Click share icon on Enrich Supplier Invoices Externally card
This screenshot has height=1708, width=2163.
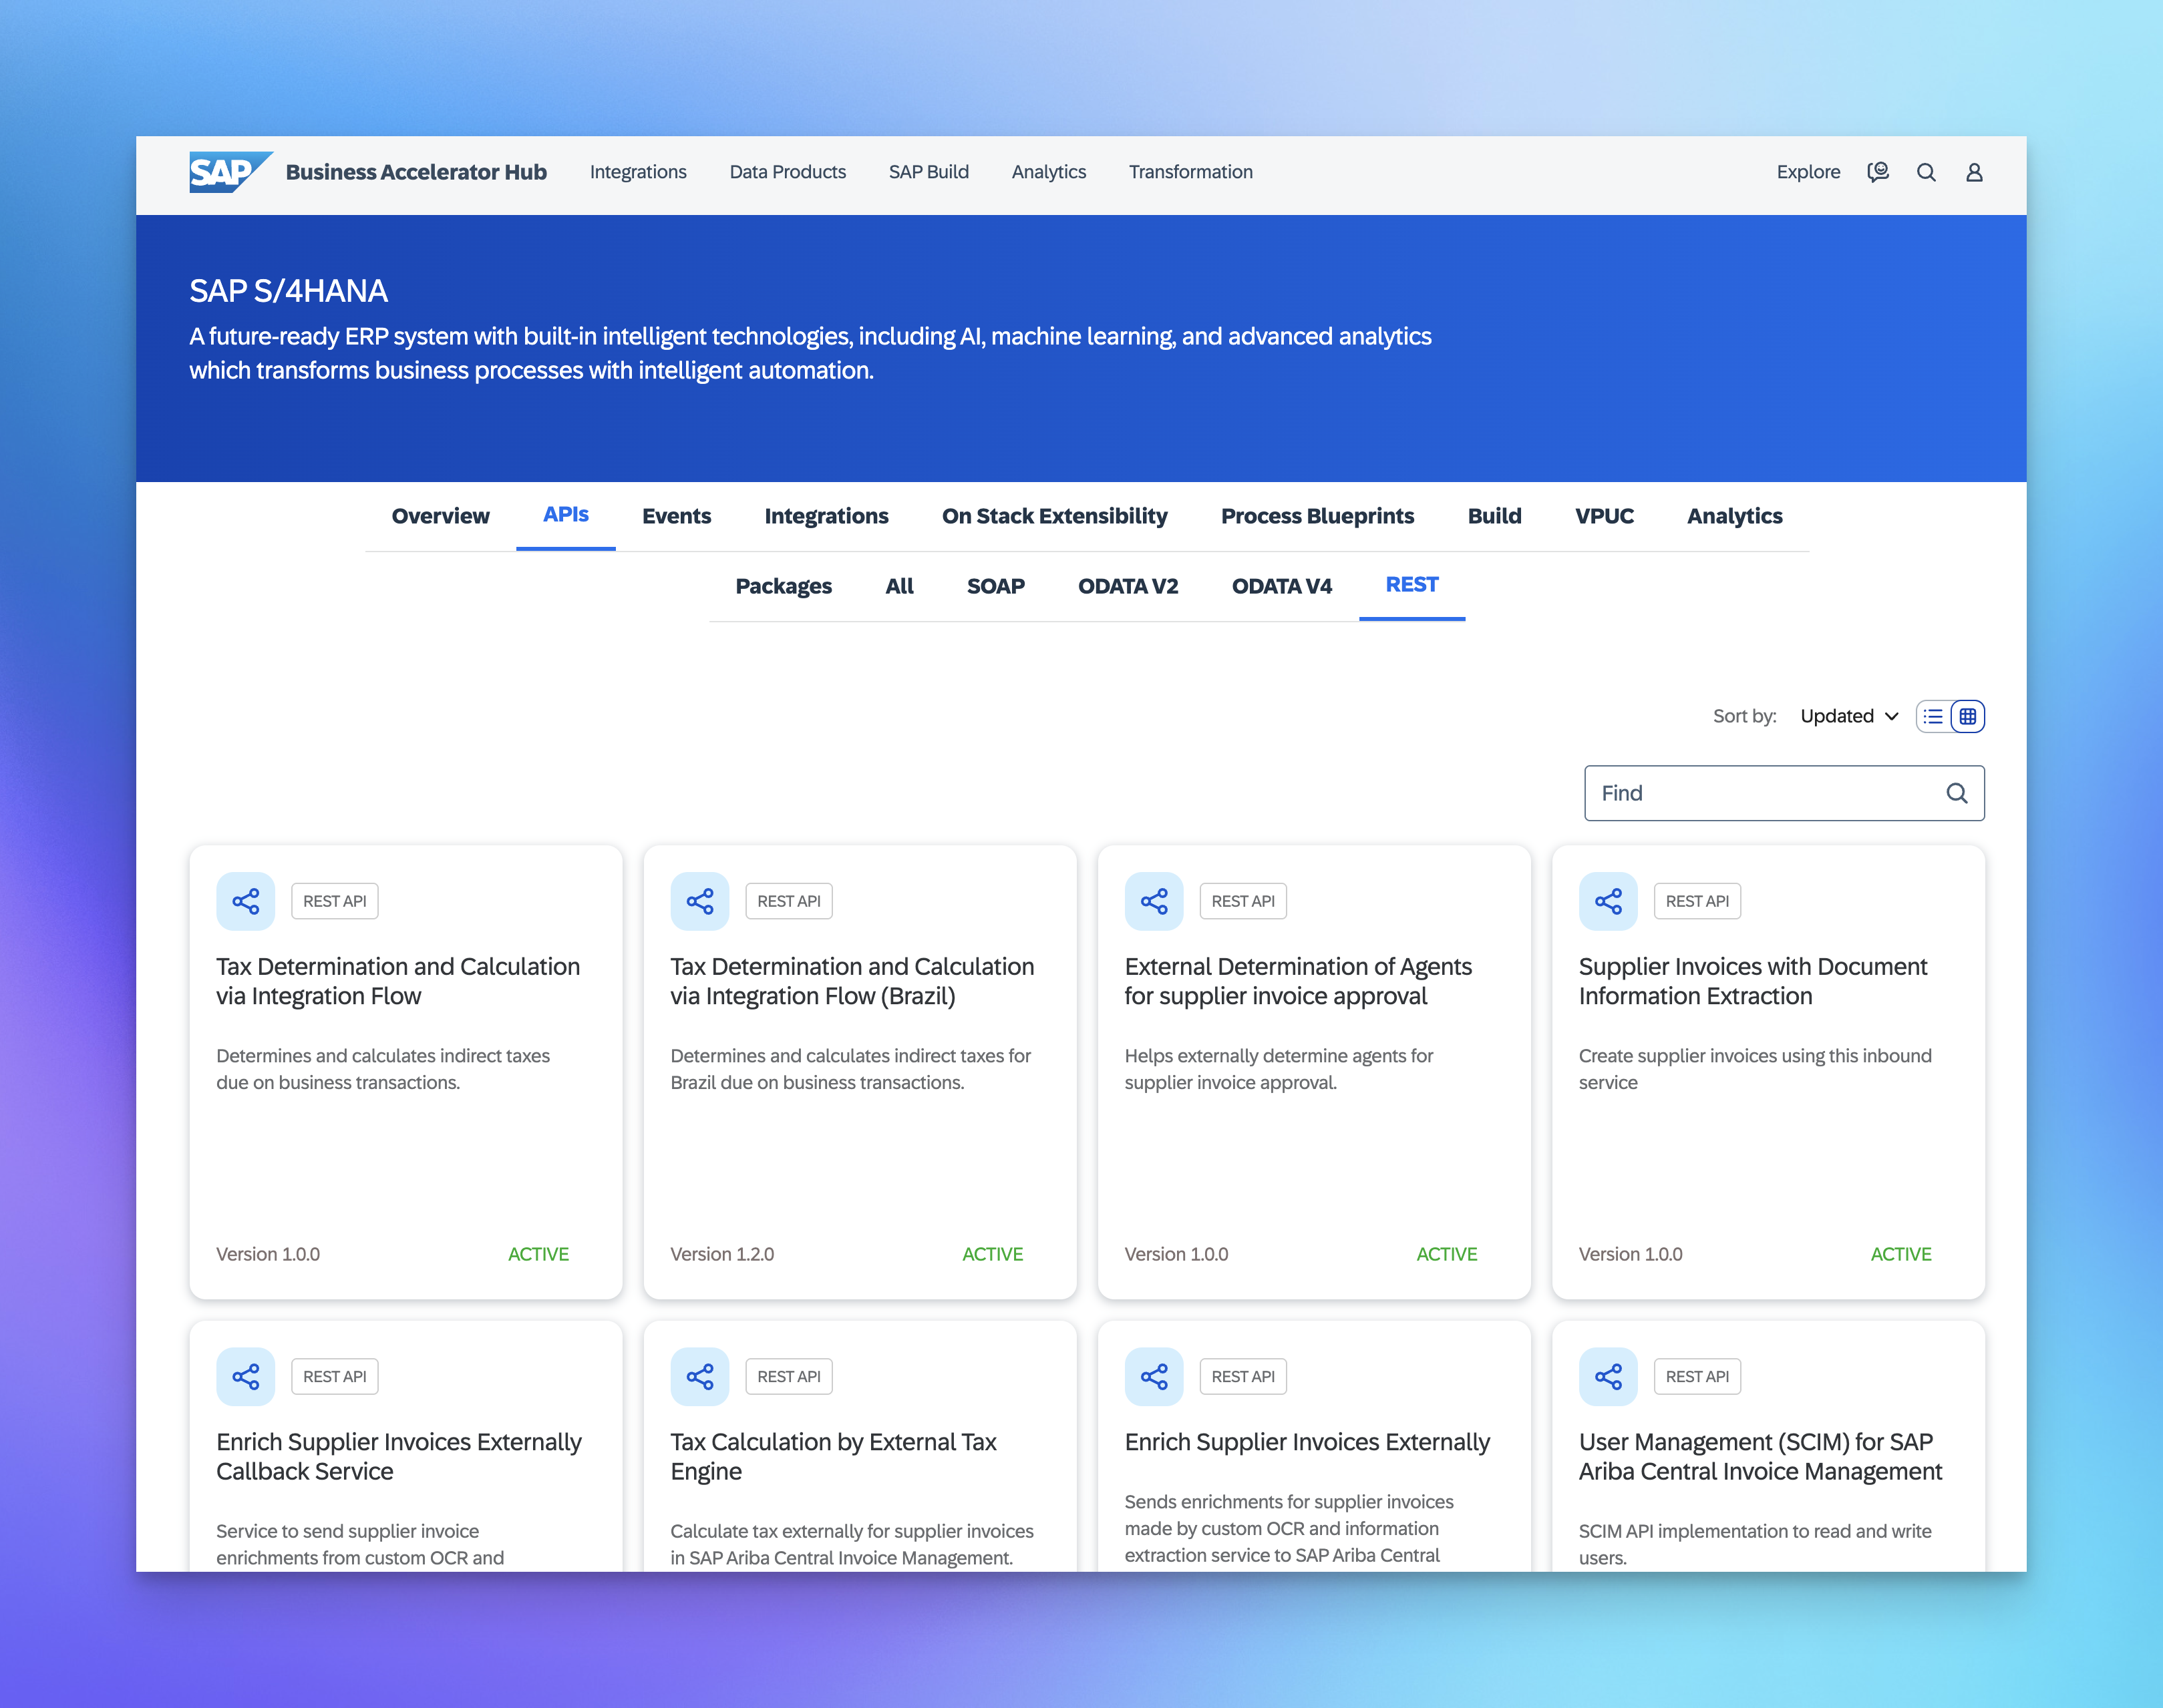[1154, 1376]
